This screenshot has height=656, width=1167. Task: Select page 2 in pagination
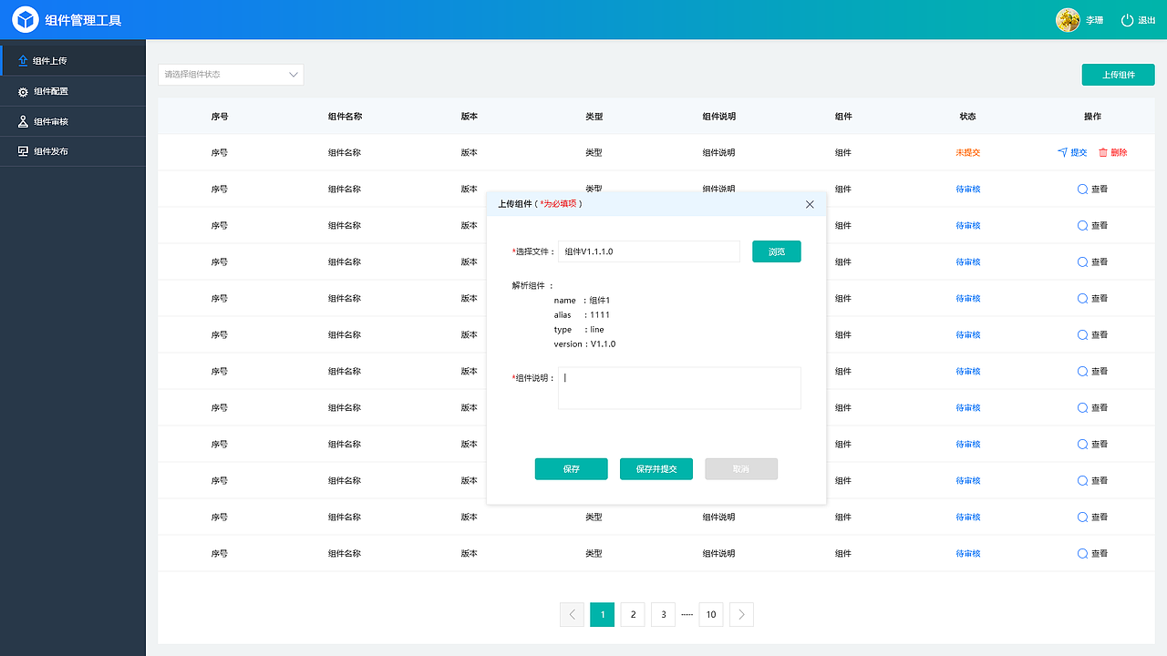coord(633,614)
